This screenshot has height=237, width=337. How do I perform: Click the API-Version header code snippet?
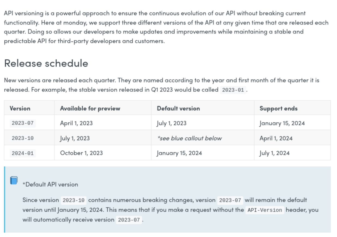265,210
